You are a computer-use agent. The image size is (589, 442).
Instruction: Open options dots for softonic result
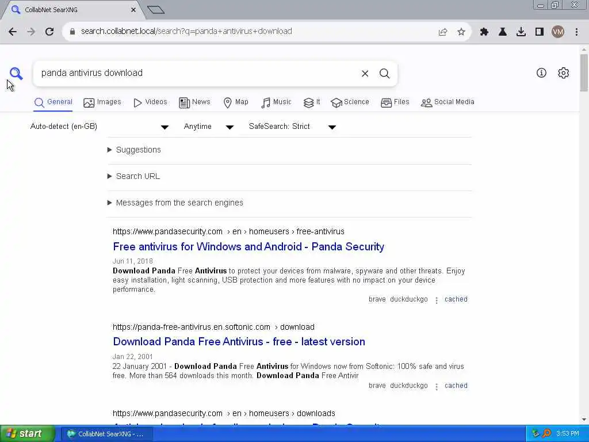(x=437, y=386)
